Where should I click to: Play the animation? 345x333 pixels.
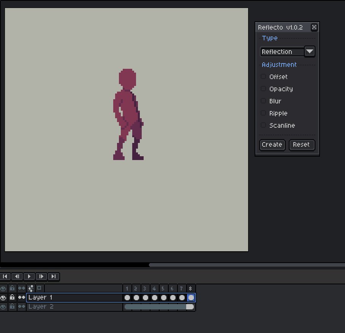click(29, 276)
